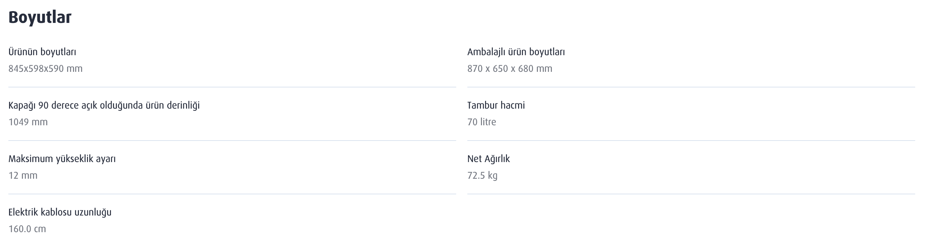Select the 1049 mm depth value
The height and width of the screenshot is (245, 927).
(x=28, y=122)
